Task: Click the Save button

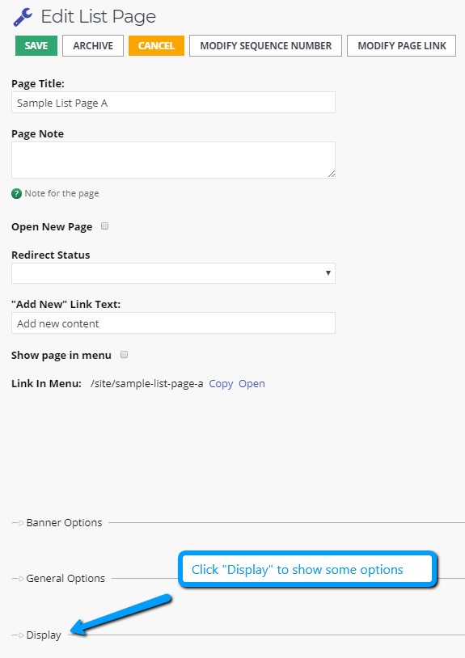Action: (x=36, y=46)
